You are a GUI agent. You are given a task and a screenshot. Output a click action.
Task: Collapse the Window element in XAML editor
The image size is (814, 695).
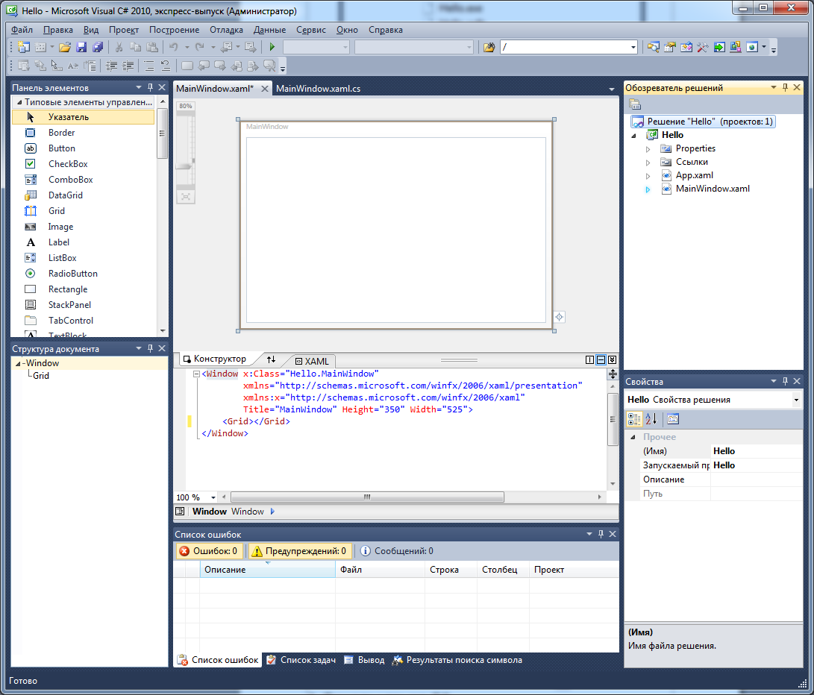196,374
